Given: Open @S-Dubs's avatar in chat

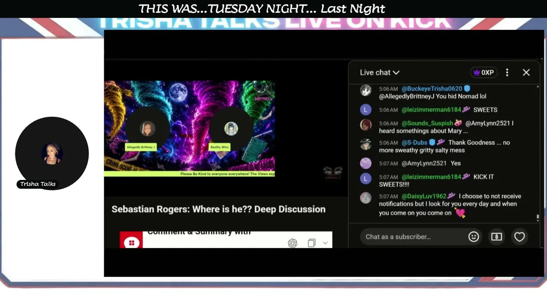Looking at the screenshot, I should click(365, 144).
